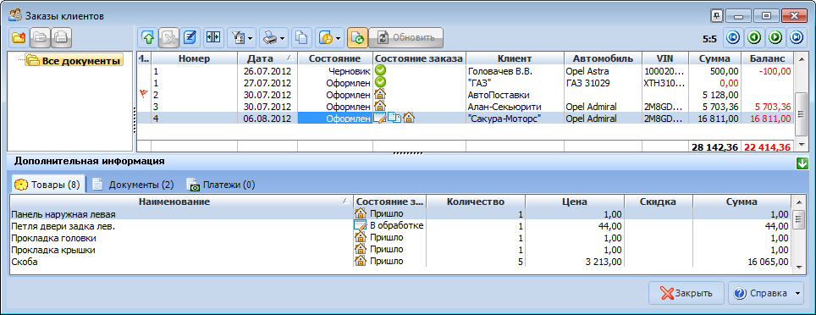Viewport: 816px width, 315px height.
Task: Switch to Документы (2) tab
Action: pos(133,185)
